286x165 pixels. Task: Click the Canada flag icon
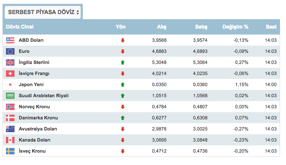point(10,140)
